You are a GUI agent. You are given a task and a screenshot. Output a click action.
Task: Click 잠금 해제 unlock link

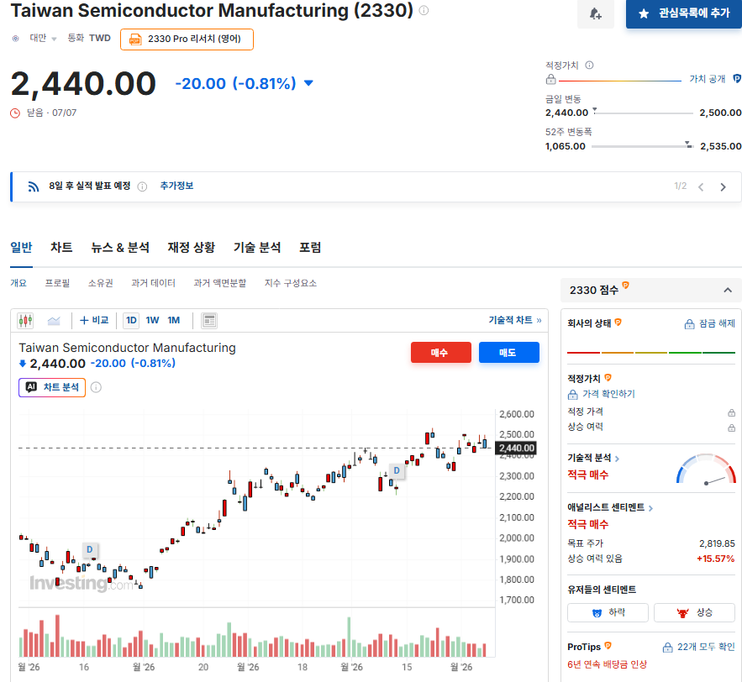coord(710,323)
